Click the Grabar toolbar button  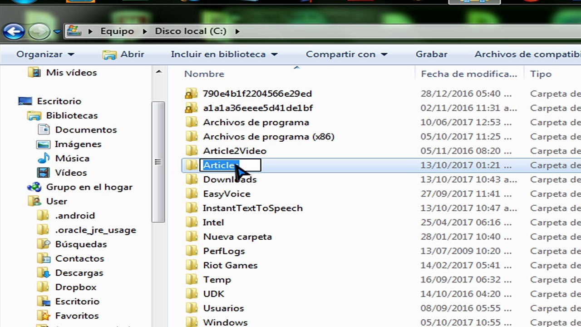coord(431,54)
